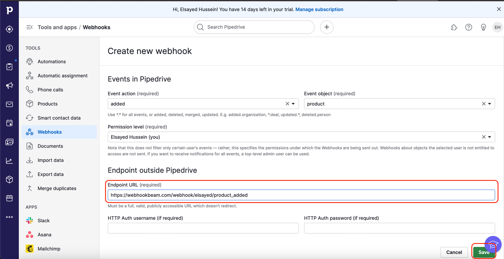Open the Deals dollar icon in left rail
The image size is (504, 259).
pos(9,48)
